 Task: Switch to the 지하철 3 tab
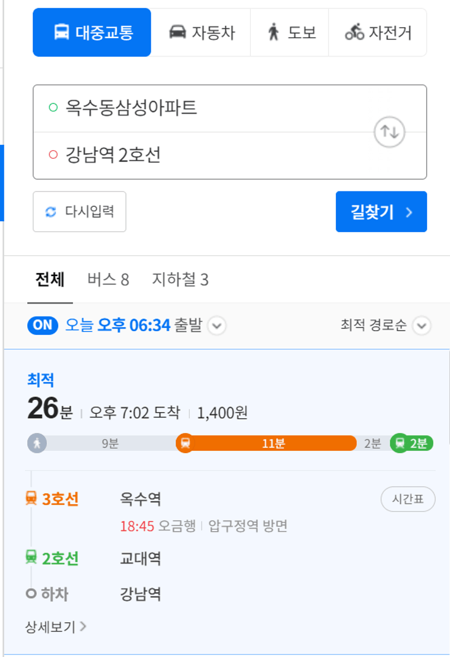click(180, 280)
